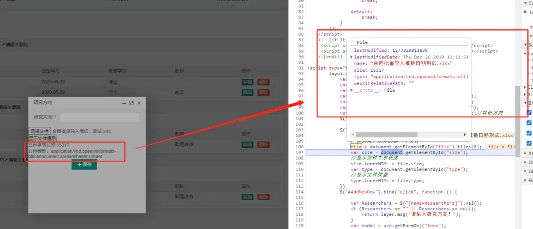
Task: Expand the XH (XHR Breakpoints) section
Action: coord(525,153)
